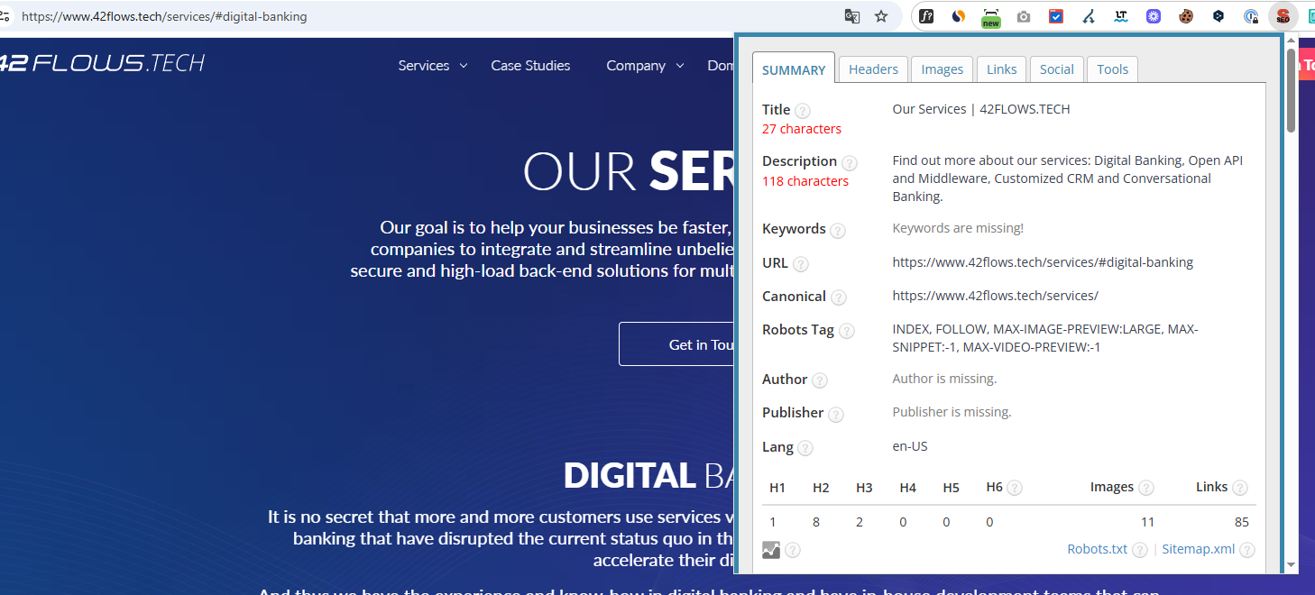Viewport: 1315px width, 595px height.
Task: Click the Images count value 11
Action: (x=1147, y=522)
